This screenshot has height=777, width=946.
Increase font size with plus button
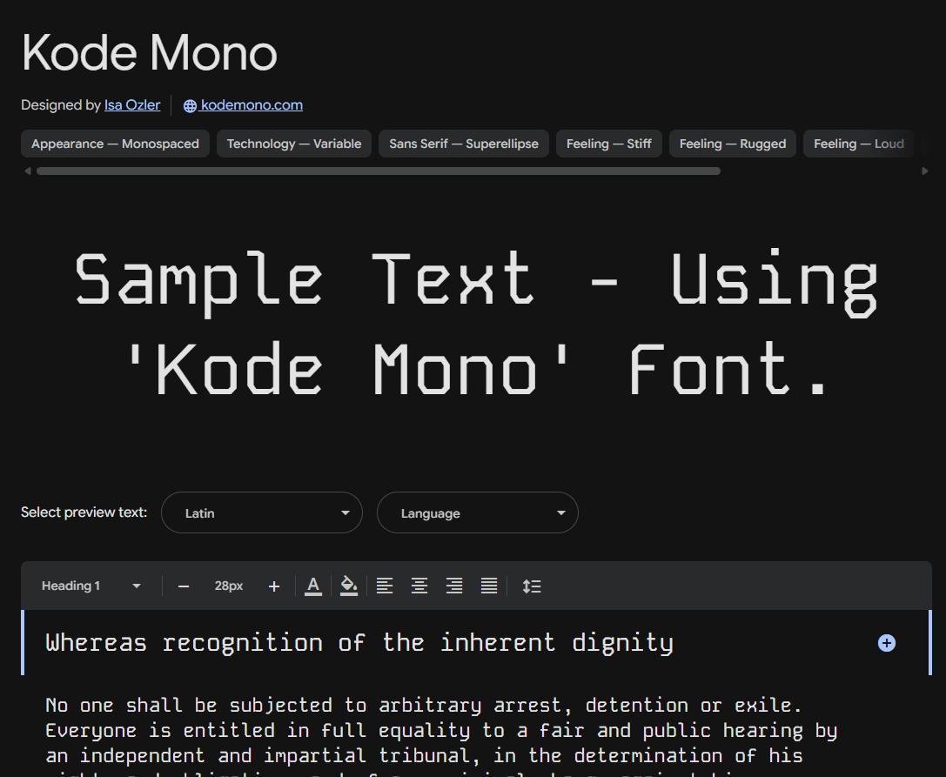coord(274,586)
